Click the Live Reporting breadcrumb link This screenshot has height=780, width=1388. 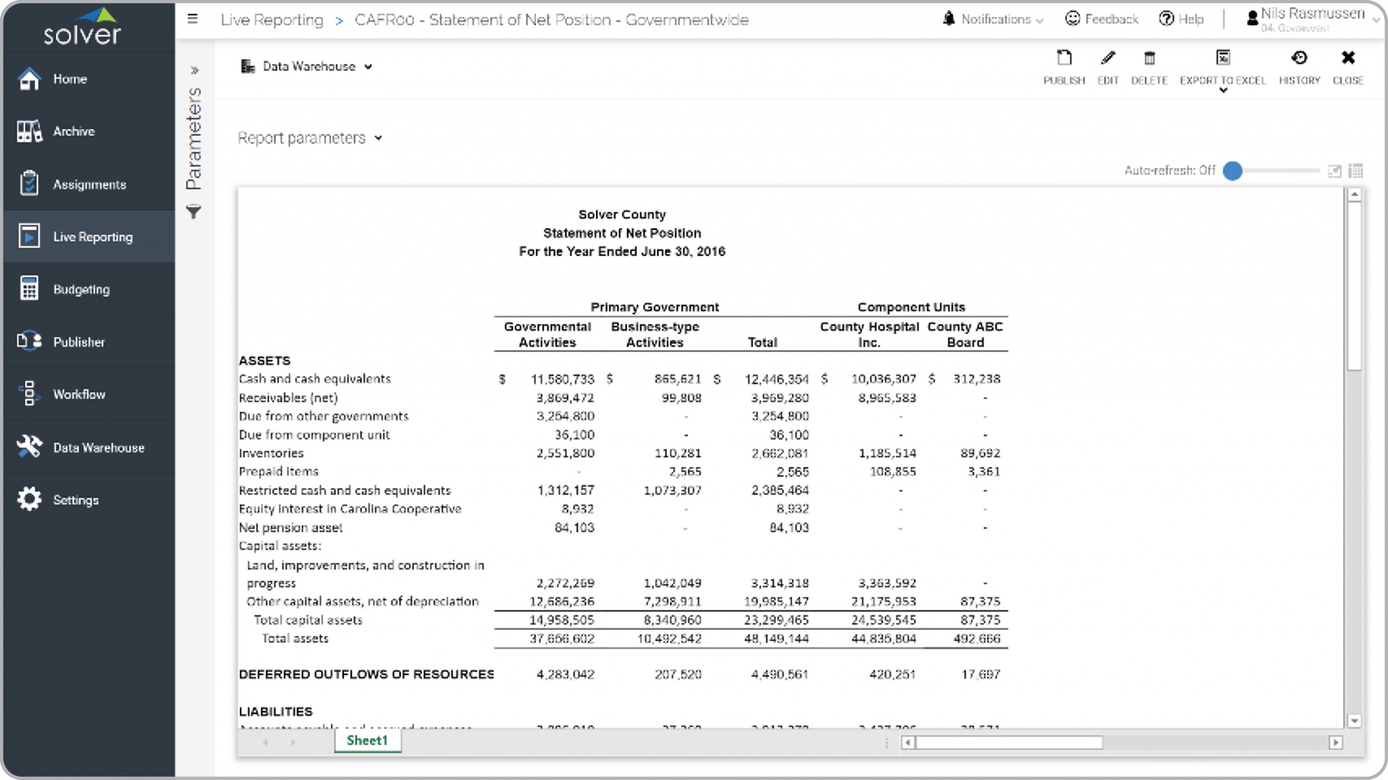click(272, 20)
